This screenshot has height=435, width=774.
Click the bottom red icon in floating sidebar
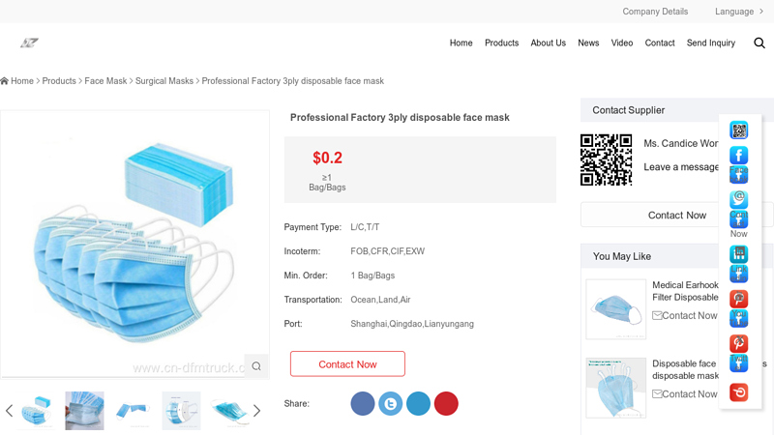pyautogui.click(x=738, y=392)
